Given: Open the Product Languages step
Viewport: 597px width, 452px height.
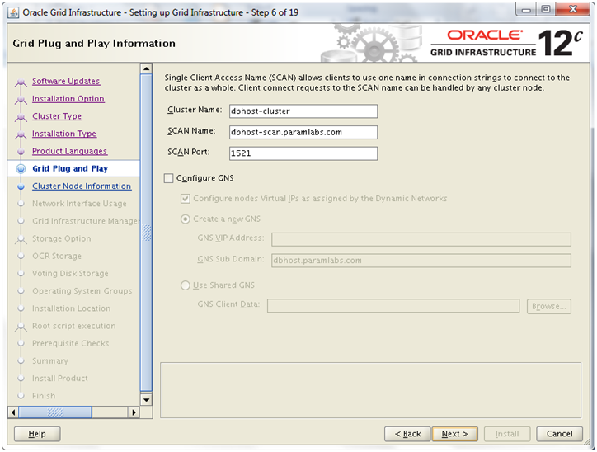Looking at the screenshot, I should (x=69, y=151).
